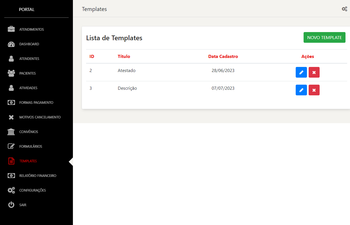Go to Atendentes menu item
The height and width of the screenshot is (225, 350).
click(29, 59)
